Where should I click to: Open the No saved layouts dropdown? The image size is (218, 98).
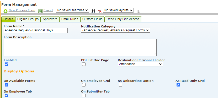click(118, 10)
